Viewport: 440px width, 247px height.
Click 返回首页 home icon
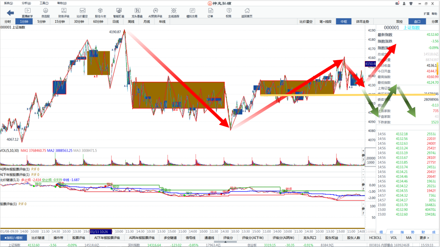(247, 13)
